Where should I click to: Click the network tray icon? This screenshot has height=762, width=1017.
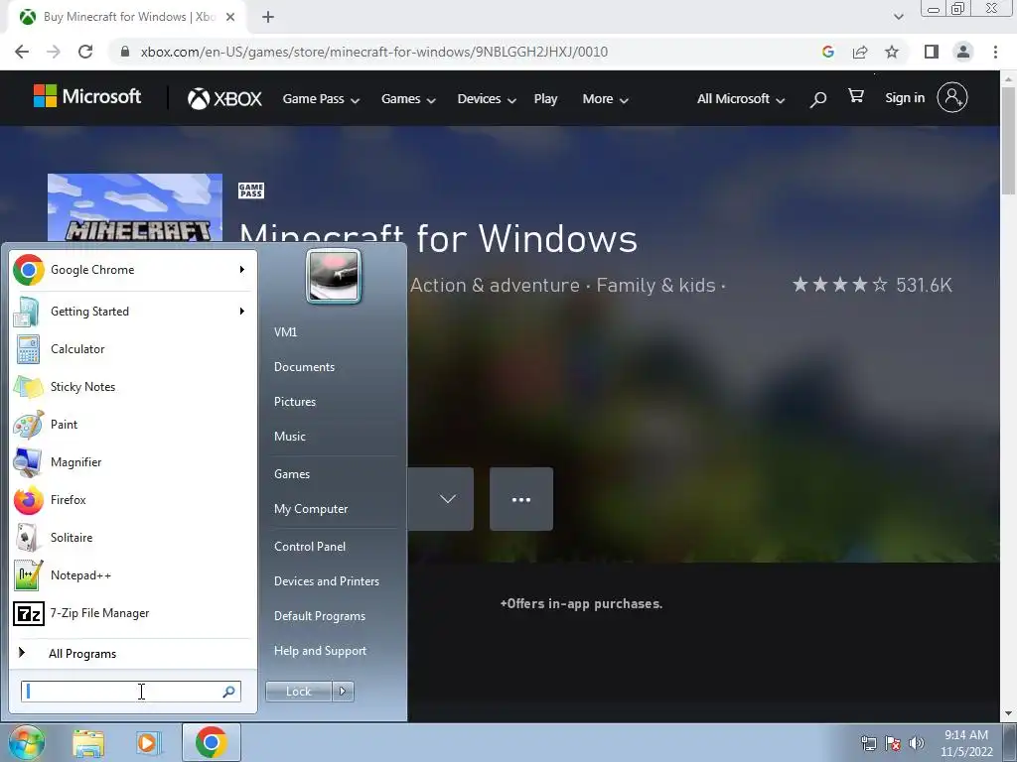(868, 743)
